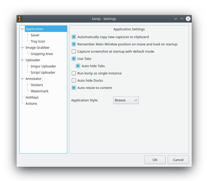Screen dimensions: 207x181
Task: Select Image Grabber in the tree
Action: click(x=38, y=47)
